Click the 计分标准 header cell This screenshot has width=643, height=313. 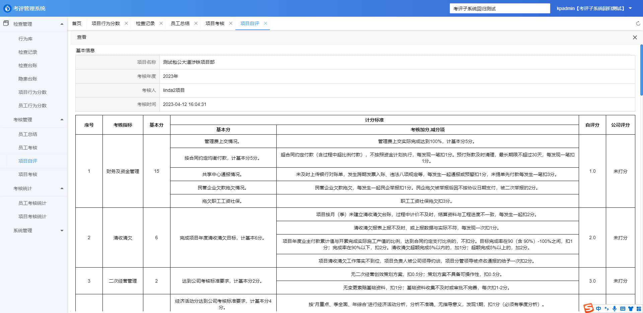[374, 120]
